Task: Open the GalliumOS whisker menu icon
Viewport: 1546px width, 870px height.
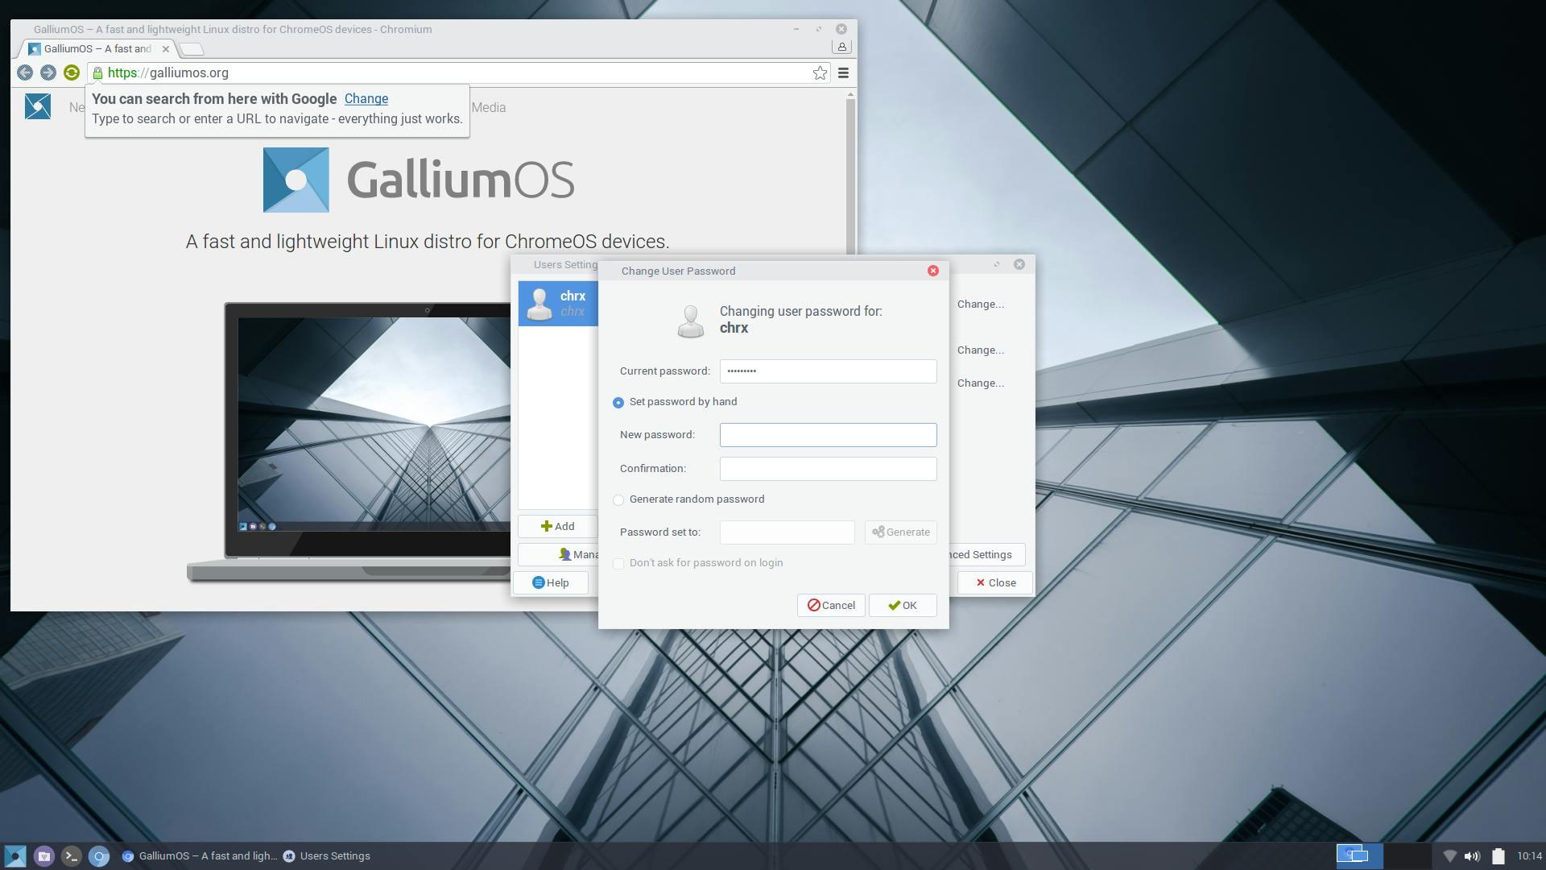Action: coord(15,856)
